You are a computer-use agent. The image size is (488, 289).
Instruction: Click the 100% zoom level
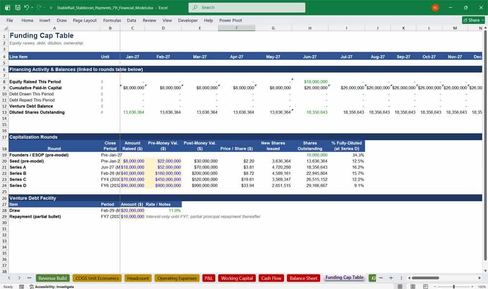482,287
